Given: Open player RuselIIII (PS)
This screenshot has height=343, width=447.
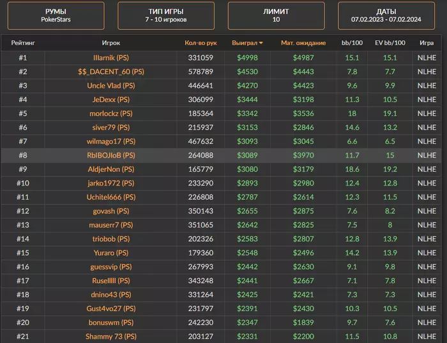Looking at the screenshot, I should pyautogui.click(x=111, y=281).
